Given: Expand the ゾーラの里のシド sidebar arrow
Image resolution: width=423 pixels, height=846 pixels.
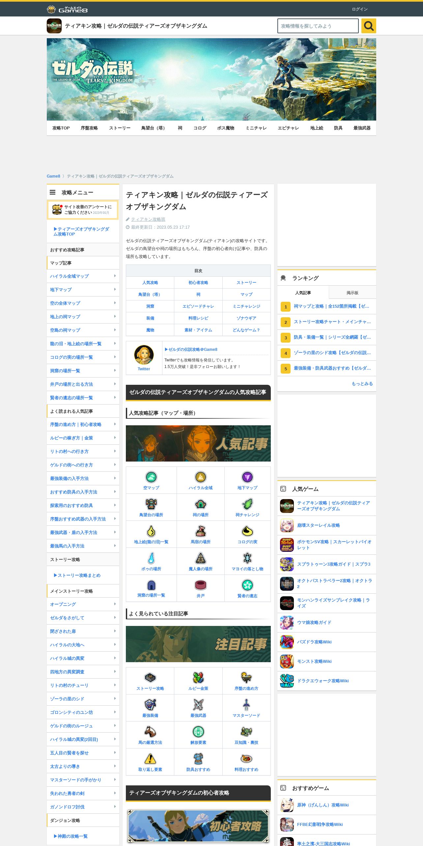Looking at the screenshot, I should tap(115, 698).
